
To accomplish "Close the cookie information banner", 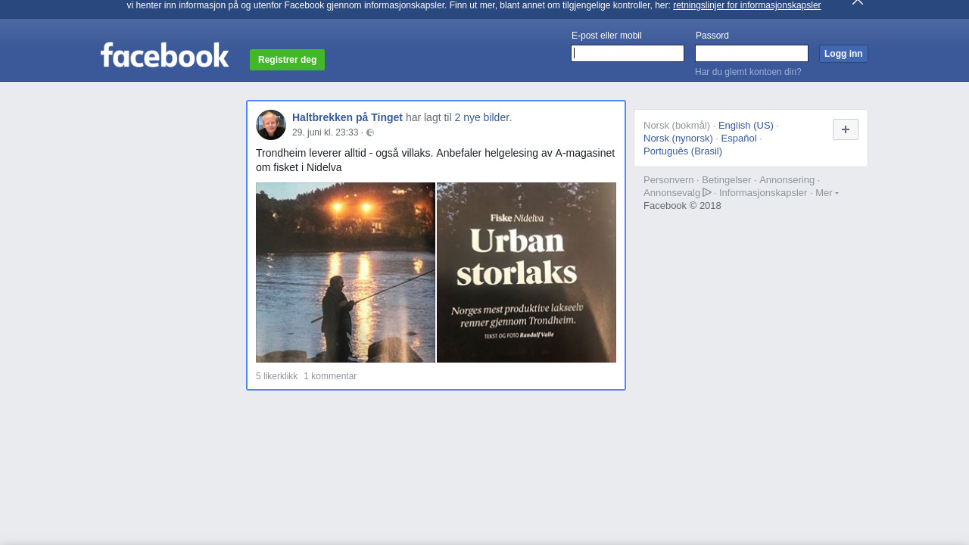I will pyautogui.click(x=858, y=2).
